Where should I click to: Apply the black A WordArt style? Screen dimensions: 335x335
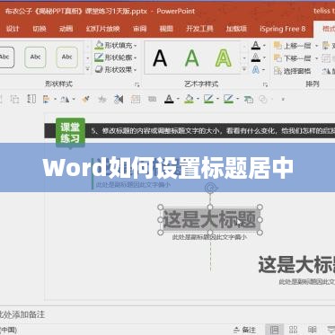point(160,57)
